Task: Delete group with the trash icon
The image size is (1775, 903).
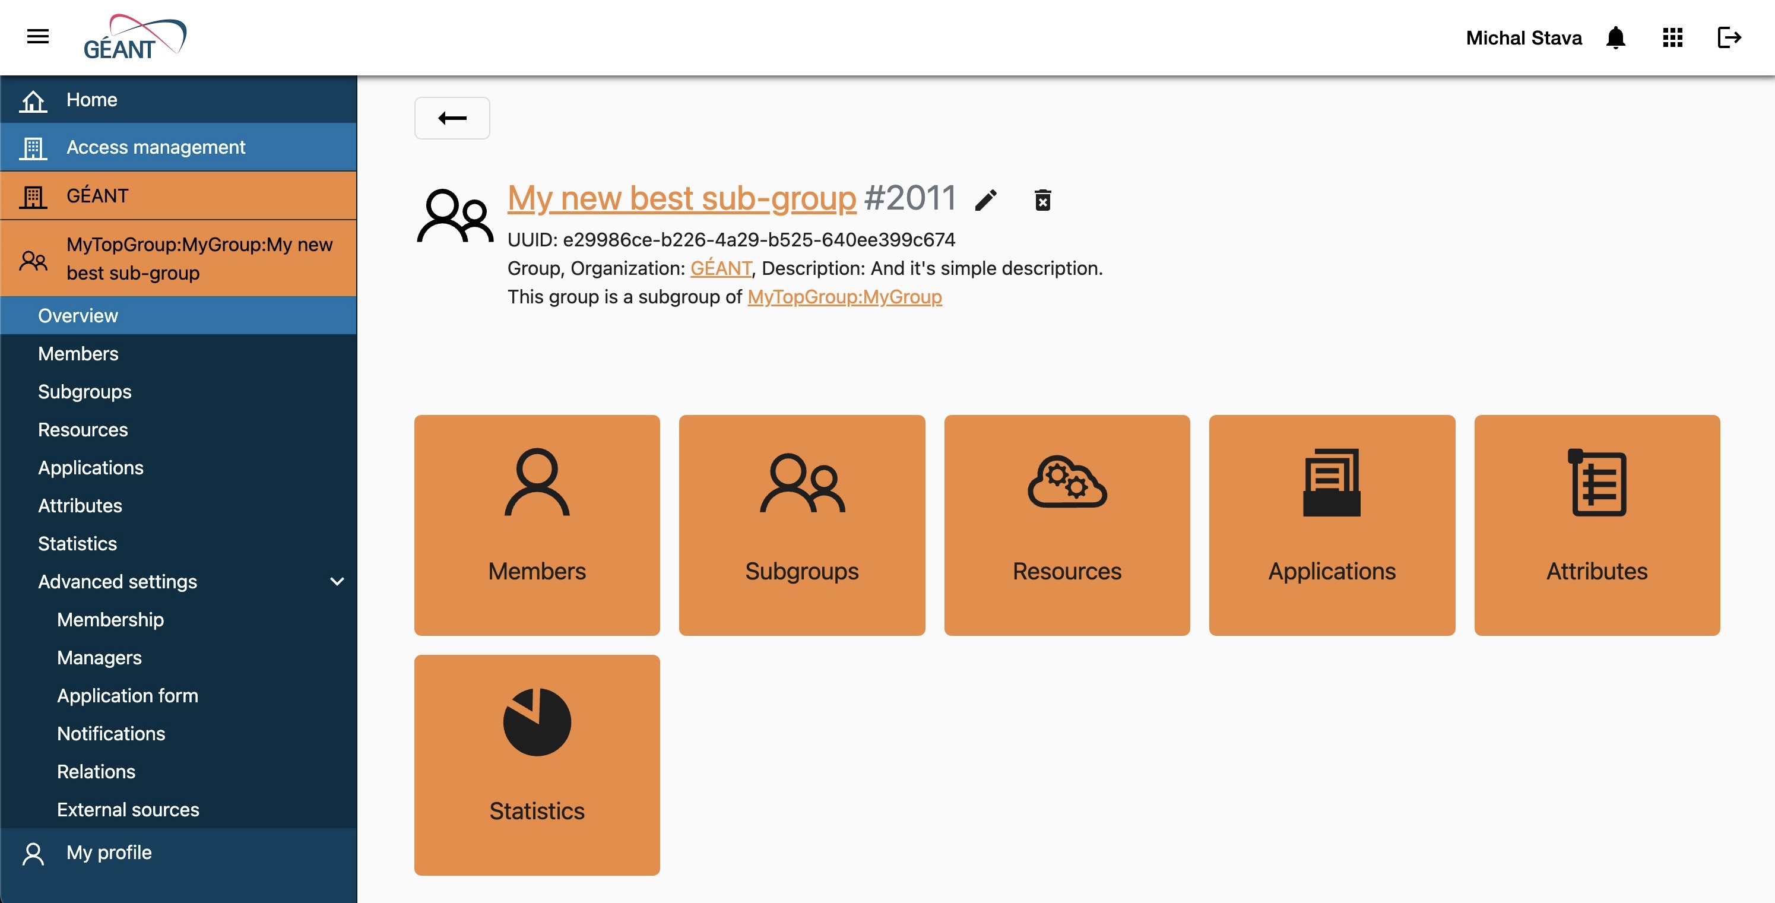Action: (x=1042, y=200)
